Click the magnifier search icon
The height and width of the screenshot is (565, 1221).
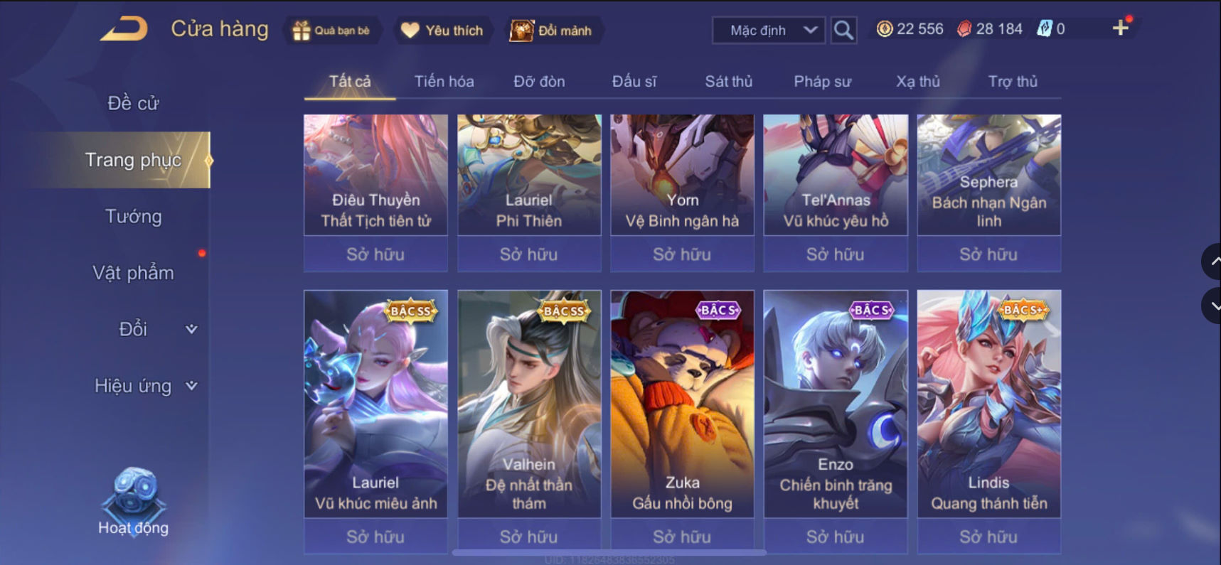click(843, 30)
